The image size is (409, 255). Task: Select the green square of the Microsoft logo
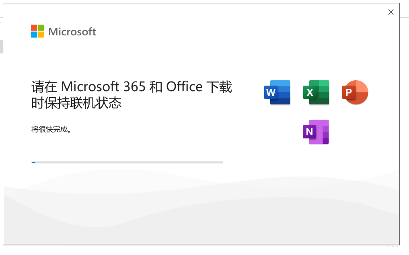click(x=41, y=28)
